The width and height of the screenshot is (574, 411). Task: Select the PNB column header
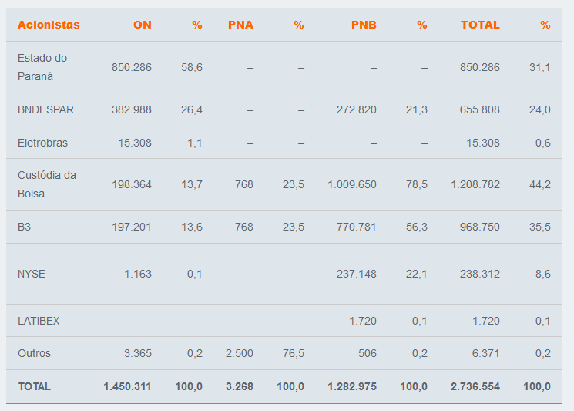pos(364,25)
